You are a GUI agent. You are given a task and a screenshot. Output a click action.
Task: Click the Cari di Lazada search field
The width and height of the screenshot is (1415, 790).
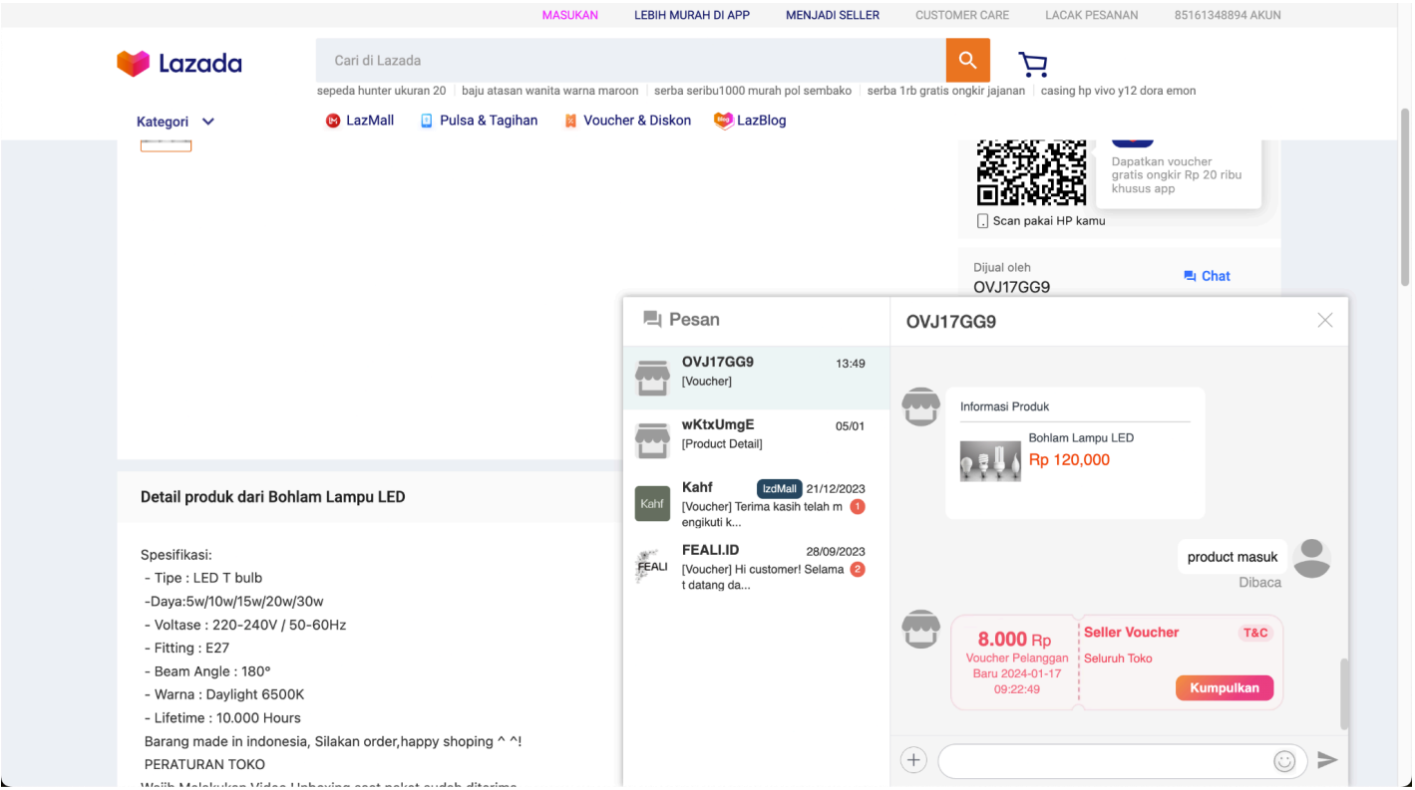tap(630, 61)
